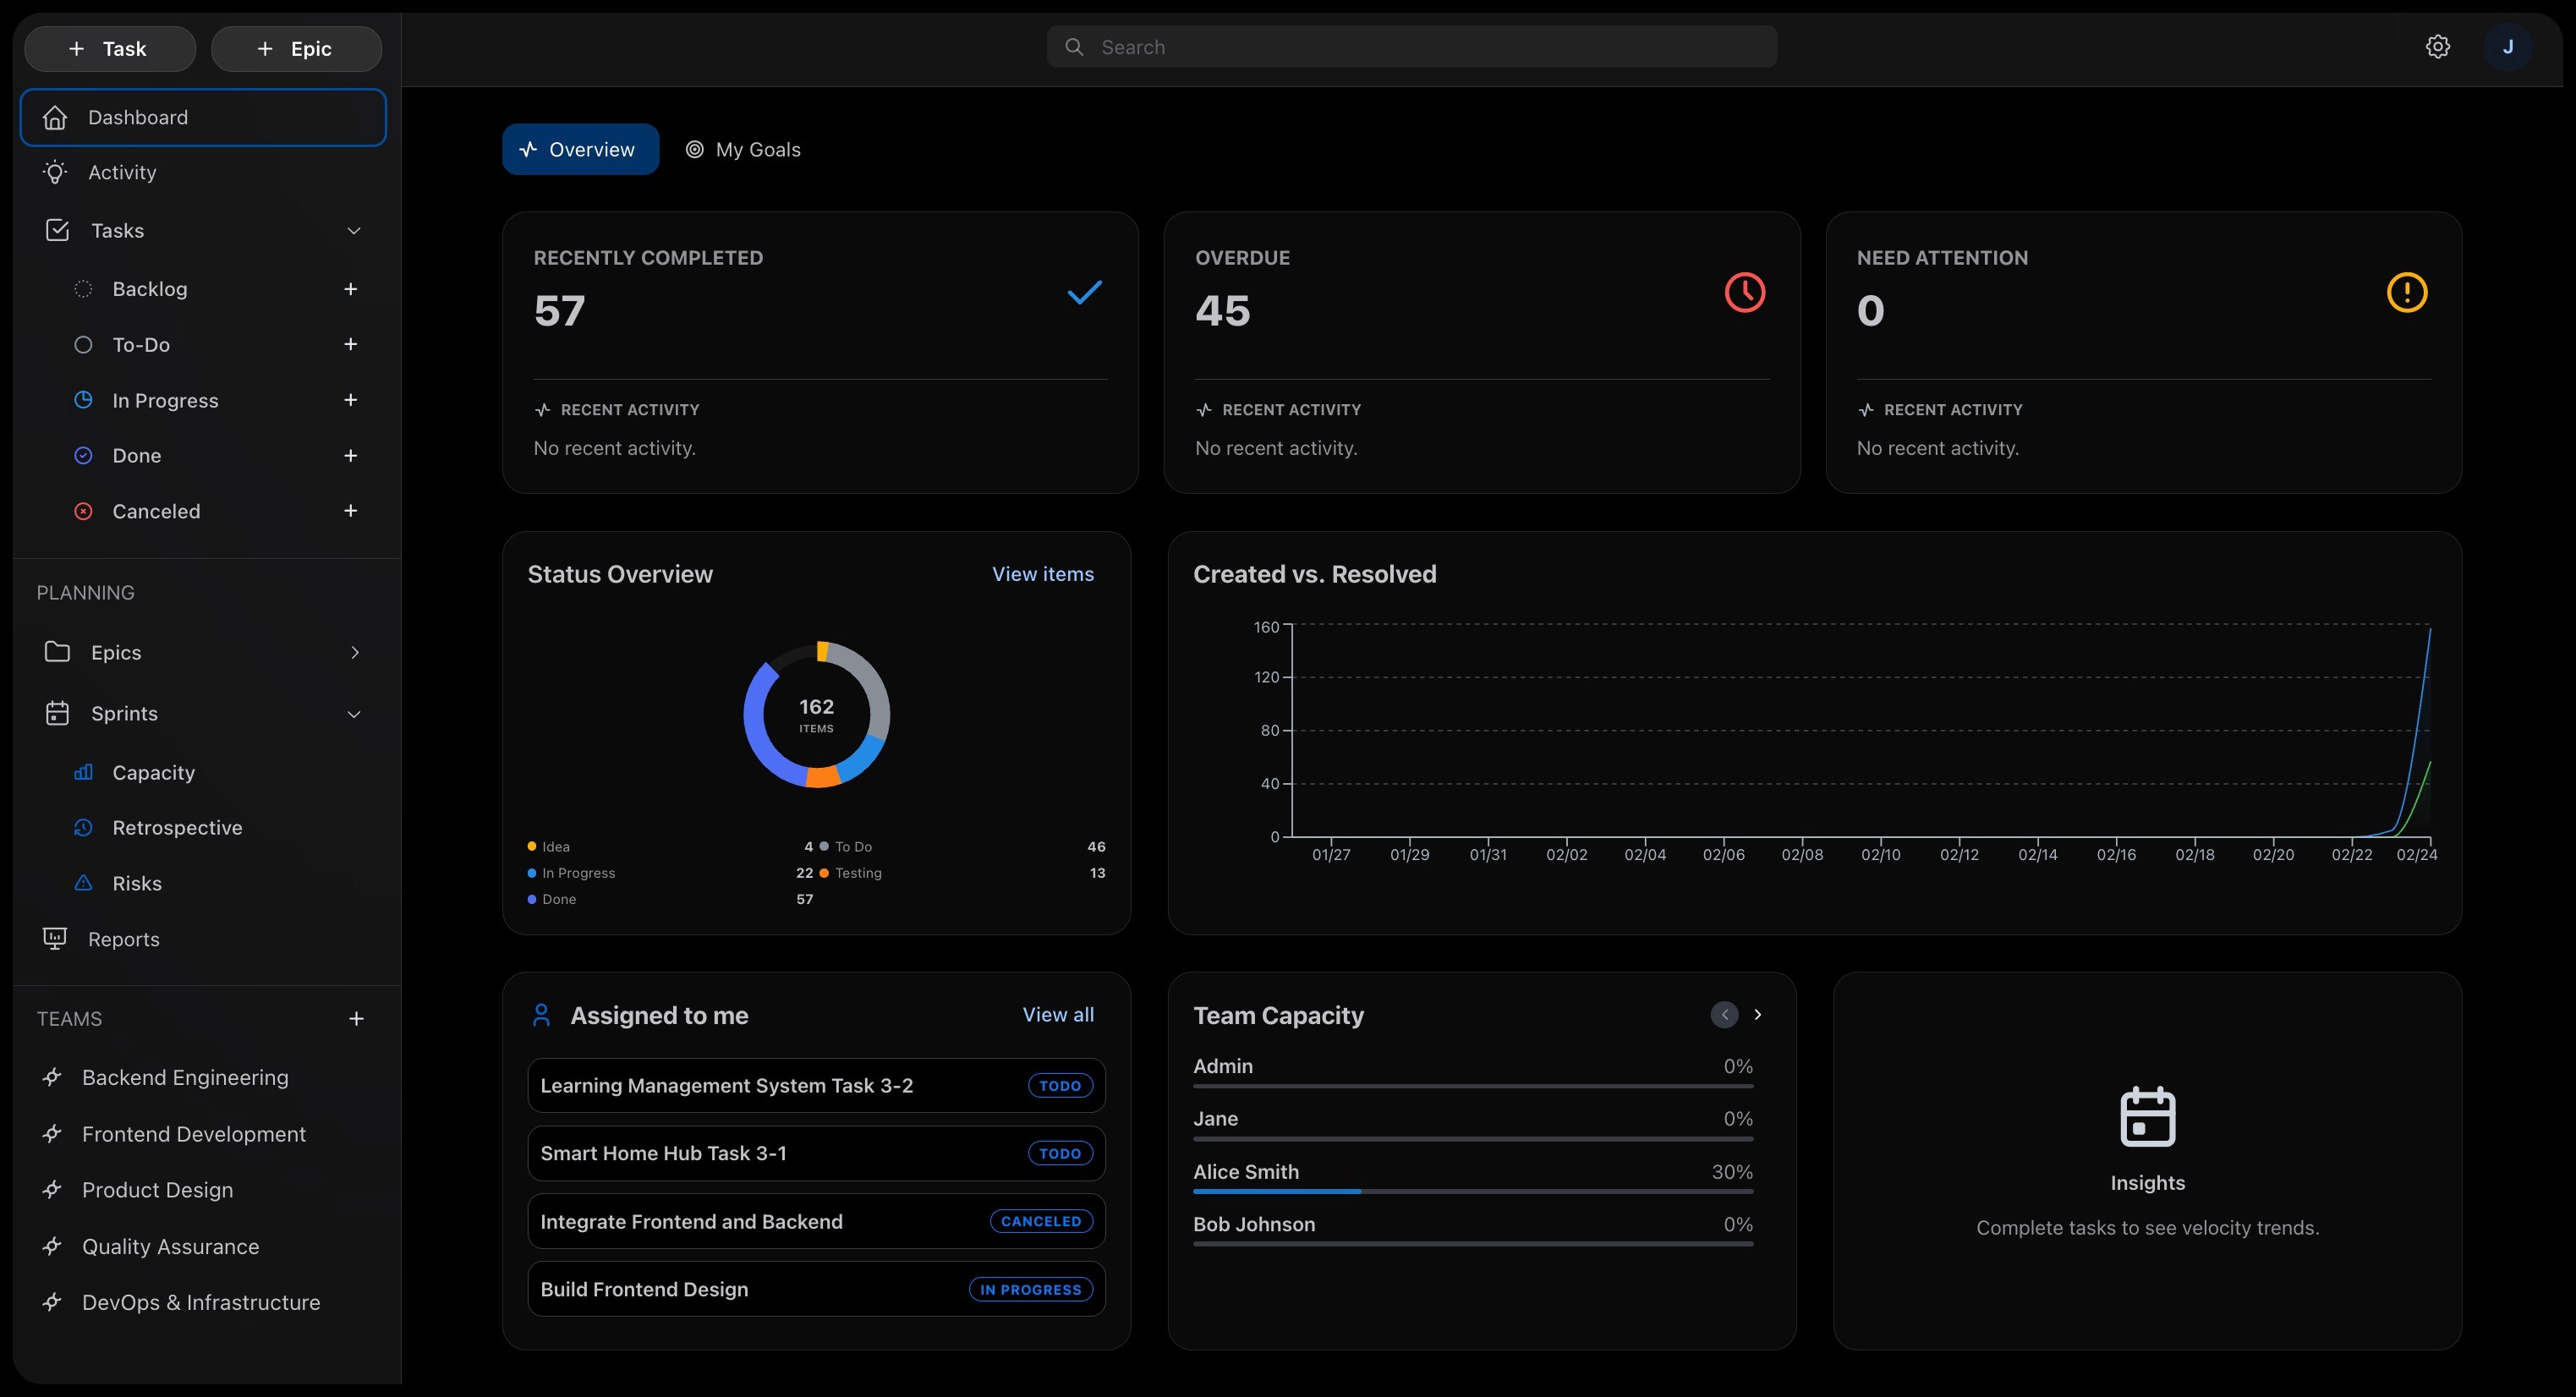Click View items in Status Overview
Image resolution: width=2576 pixels, height=1397 pixels.
coord(1042,574)
